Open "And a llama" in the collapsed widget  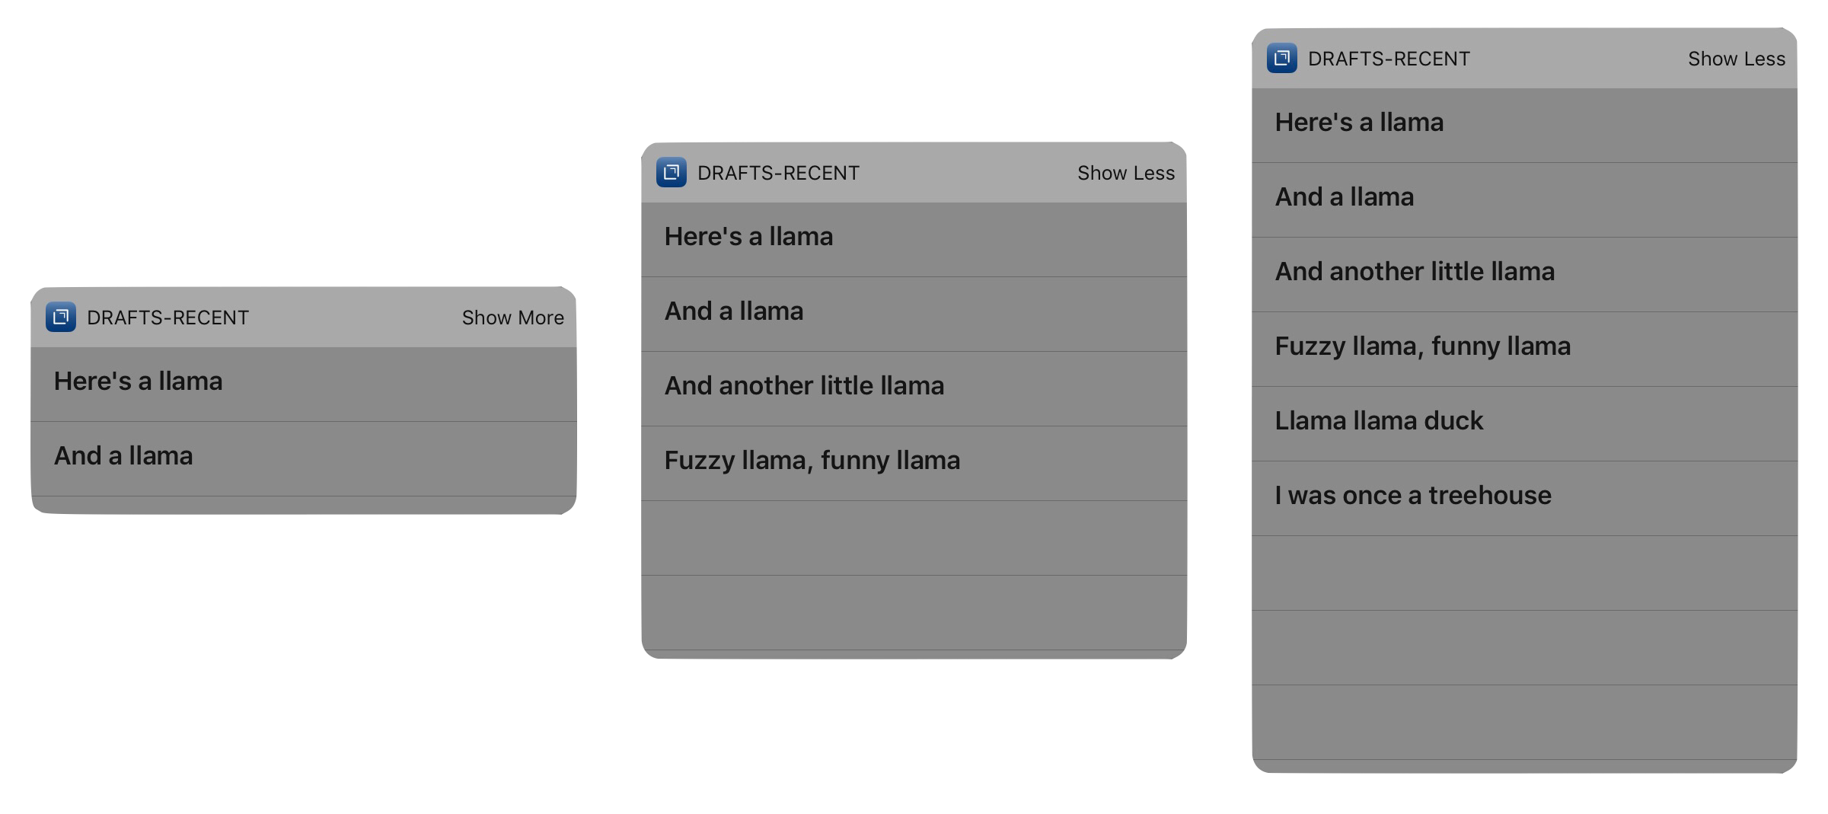click(x=123, y=456)
